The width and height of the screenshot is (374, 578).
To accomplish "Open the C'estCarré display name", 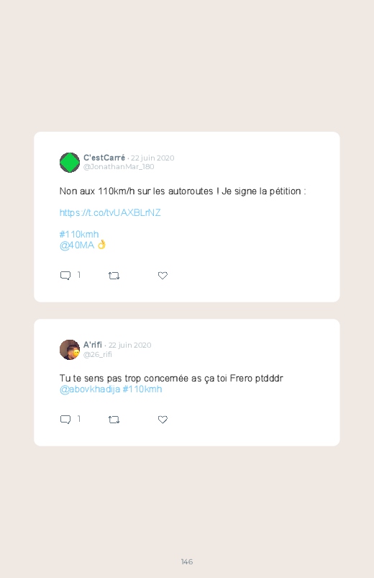I will [104, 158].
